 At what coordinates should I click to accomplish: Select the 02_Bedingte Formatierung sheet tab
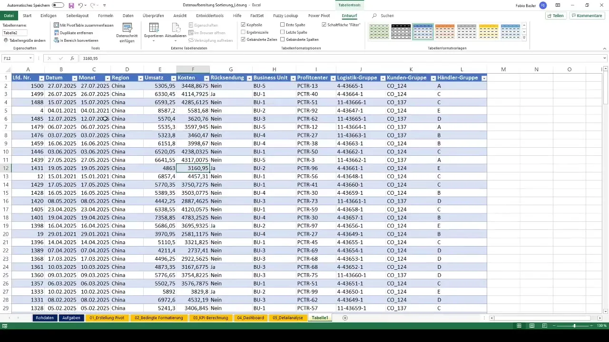(158, 318)
